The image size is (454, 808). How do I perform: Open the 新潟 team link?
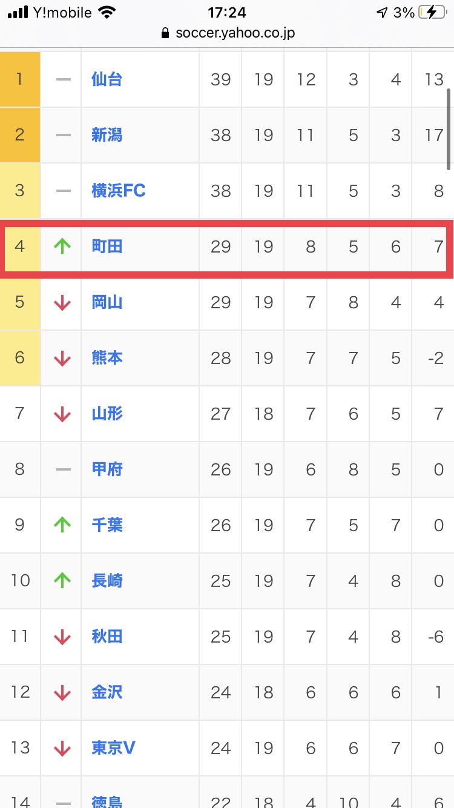click(107, 135)
